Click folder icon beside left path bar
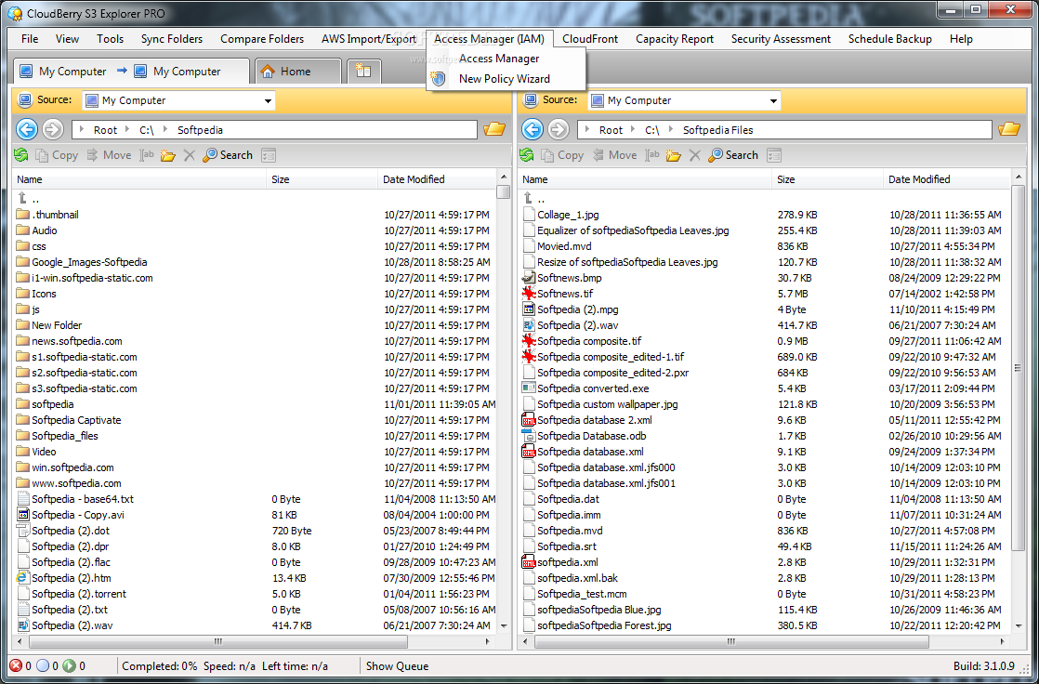The height and width of the screenshot is (684, 1039). pos(494,128)
